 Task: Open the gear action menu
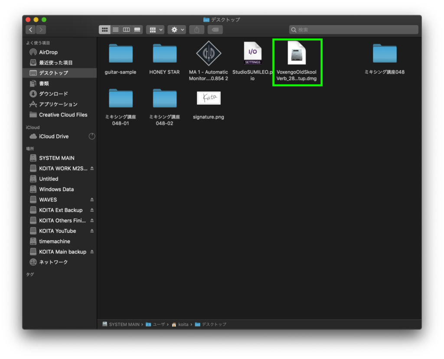(177, 30)
